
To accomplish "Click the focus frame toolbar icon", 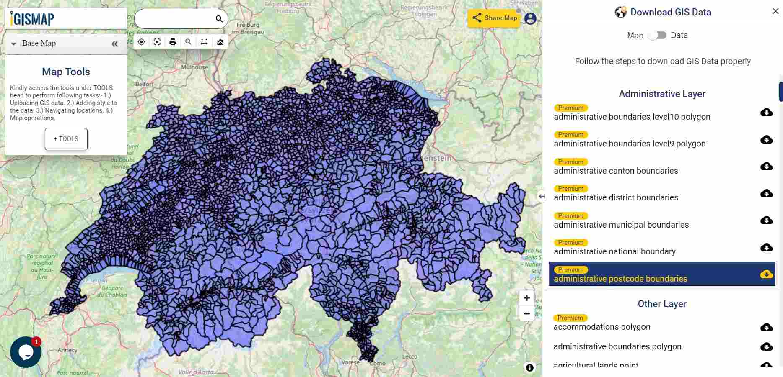I will point(157,42).
